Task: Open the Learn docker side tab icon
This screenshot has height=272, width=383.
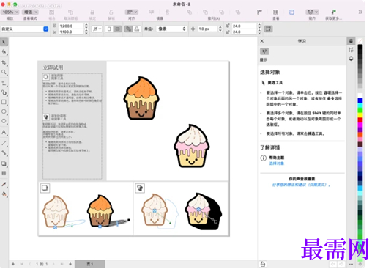Action: 351,41
